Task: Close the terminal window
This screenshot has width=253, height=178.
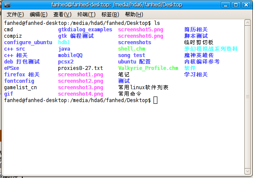Action: click(246, 5)
